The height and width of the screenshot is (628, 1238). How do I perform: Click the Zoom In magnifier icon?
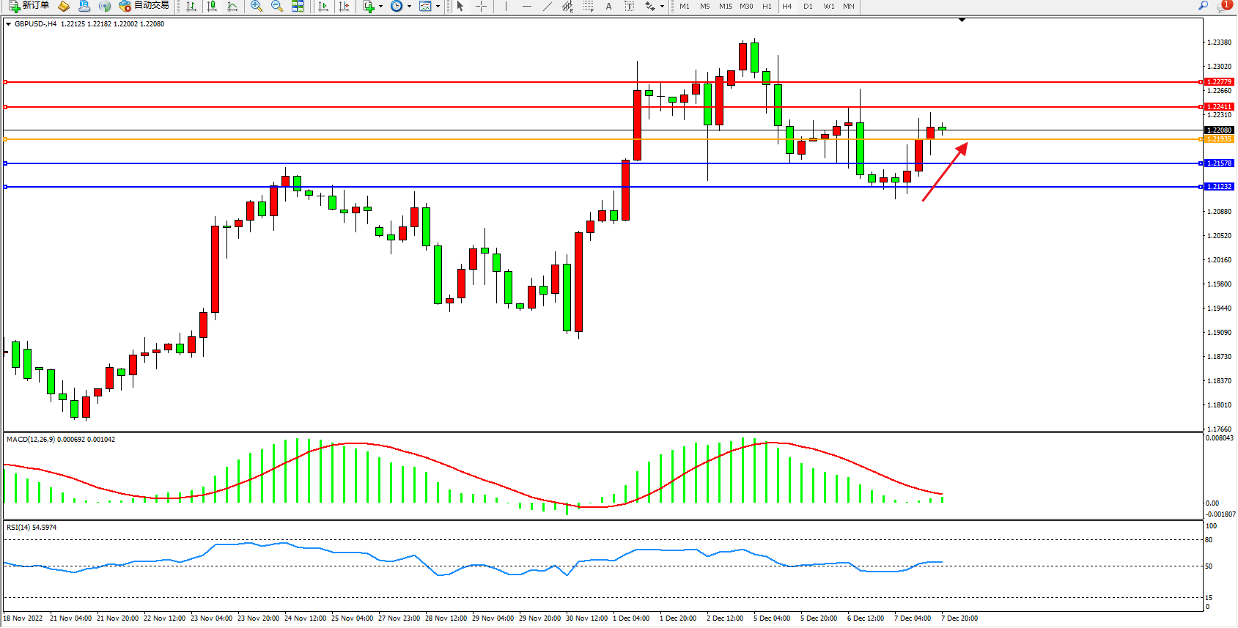pyautogui.click(x=256, y=6)
